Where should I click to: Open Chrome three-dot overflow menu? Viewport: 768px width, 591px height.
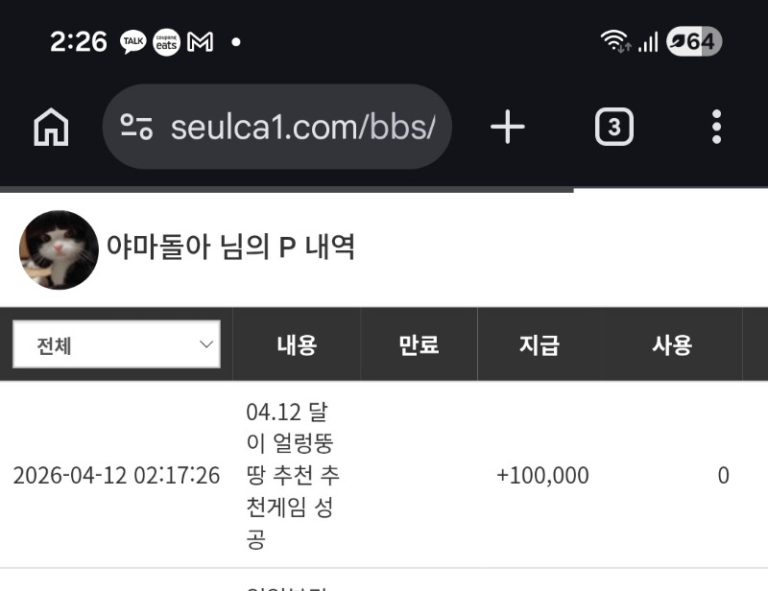click(x=716, y=127)
